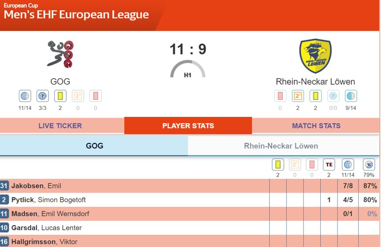The width and height of the screenshot is (382, 247).
Task: Select the GOG team player tab
Action: [94, 146]
